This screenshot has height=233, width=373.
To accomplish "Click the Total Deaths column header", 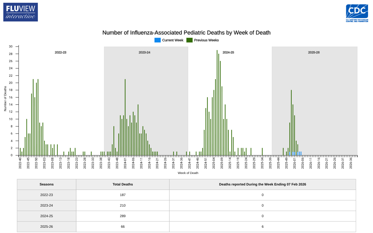I will [x=122, y=184].
